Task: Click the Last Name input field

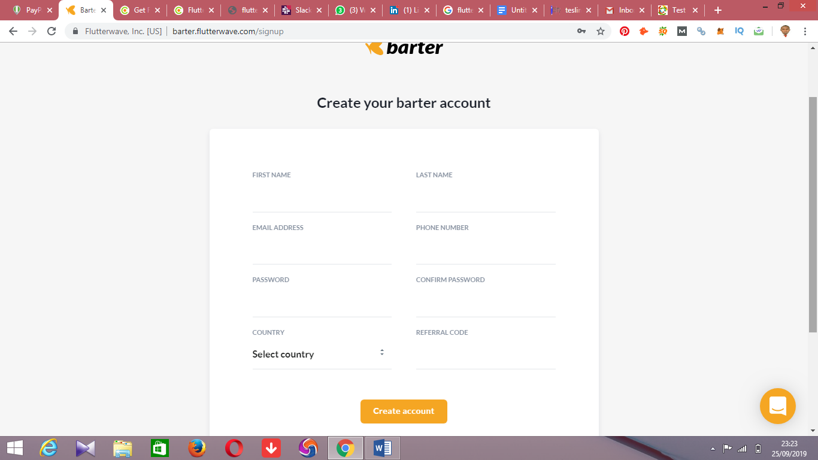Action: [486, 198]
